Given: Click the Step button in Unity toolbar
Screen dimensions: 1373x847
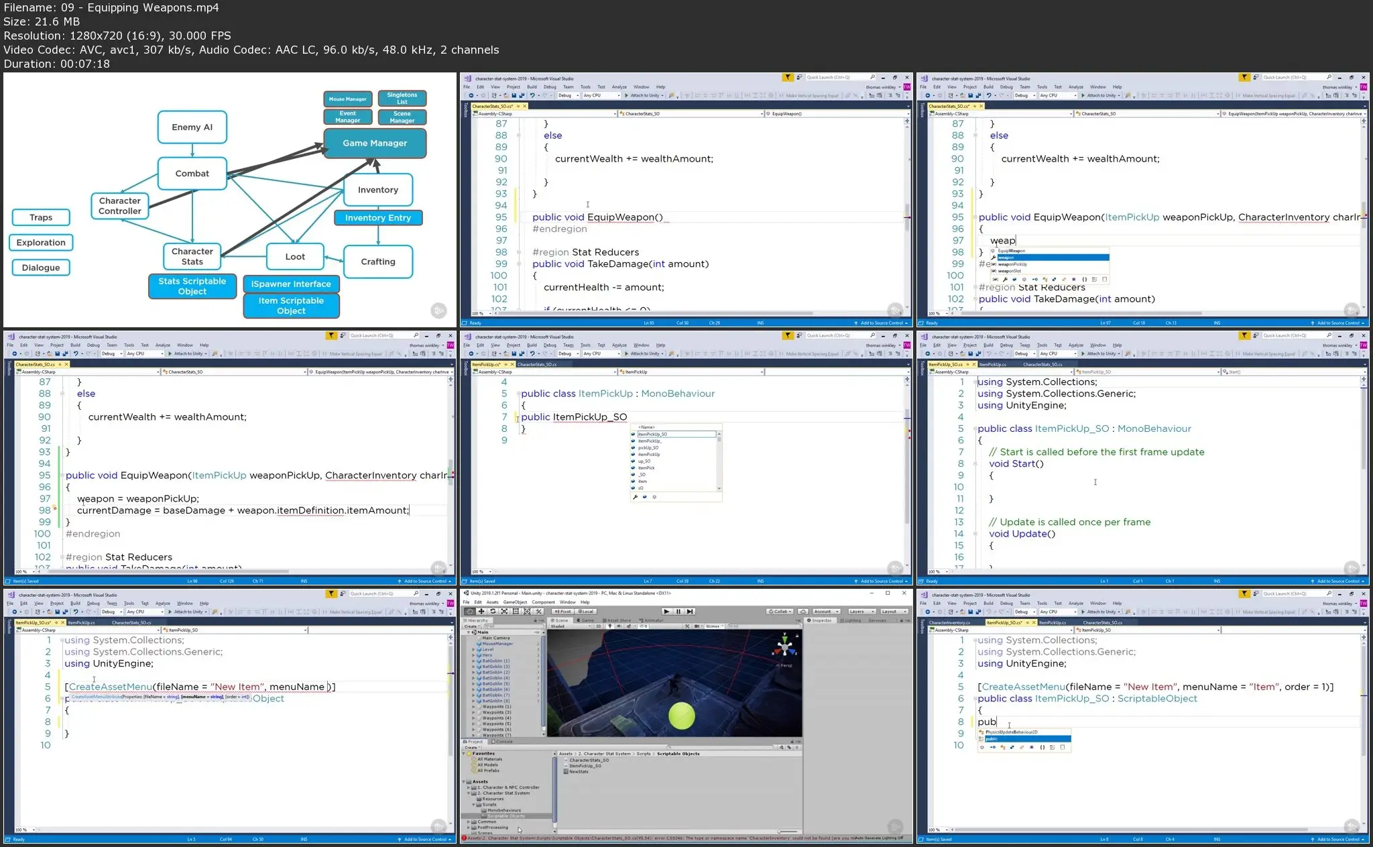Looking at the screenshot, I should pos(690,611).
